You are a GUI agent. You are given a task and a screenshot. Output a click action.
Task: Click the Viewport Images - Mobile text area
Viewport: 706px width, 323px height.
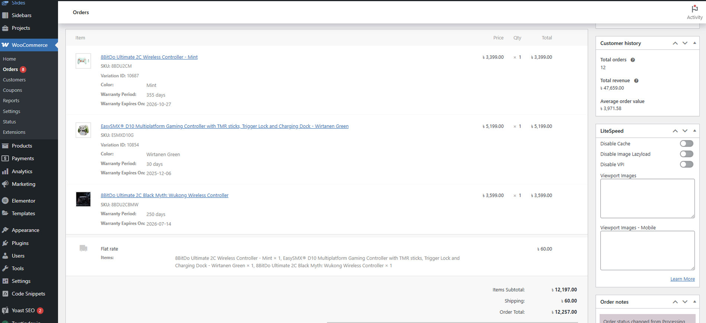(647, 251)
